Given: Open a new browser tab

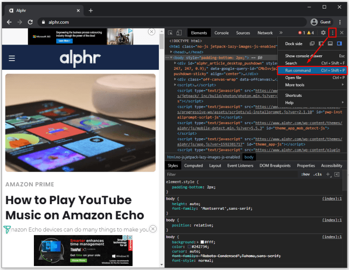Looking at the screenshot, I should point(91,11).
